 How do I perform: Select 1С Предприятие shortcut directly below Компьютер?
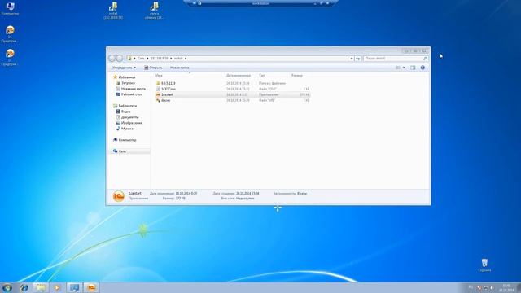click(10, 34)
